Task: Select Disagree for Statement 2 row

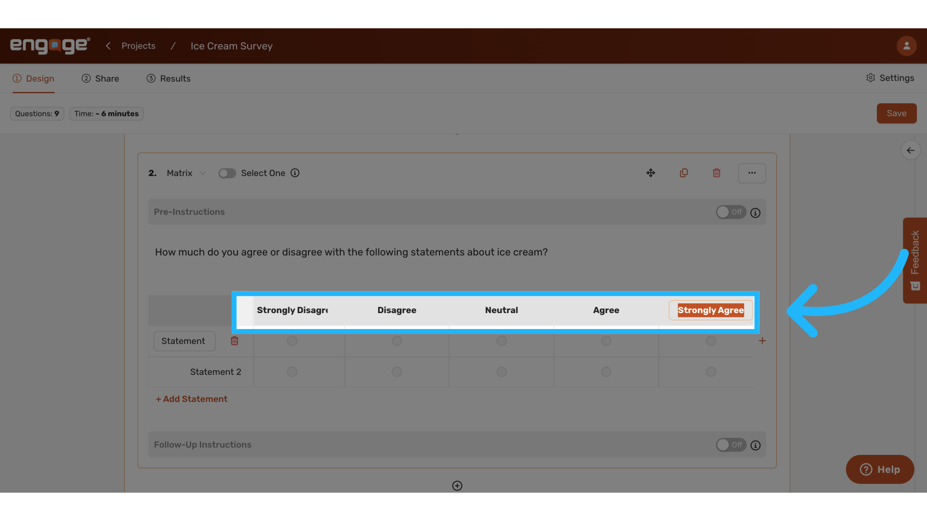Action: (x=397, y=372)
